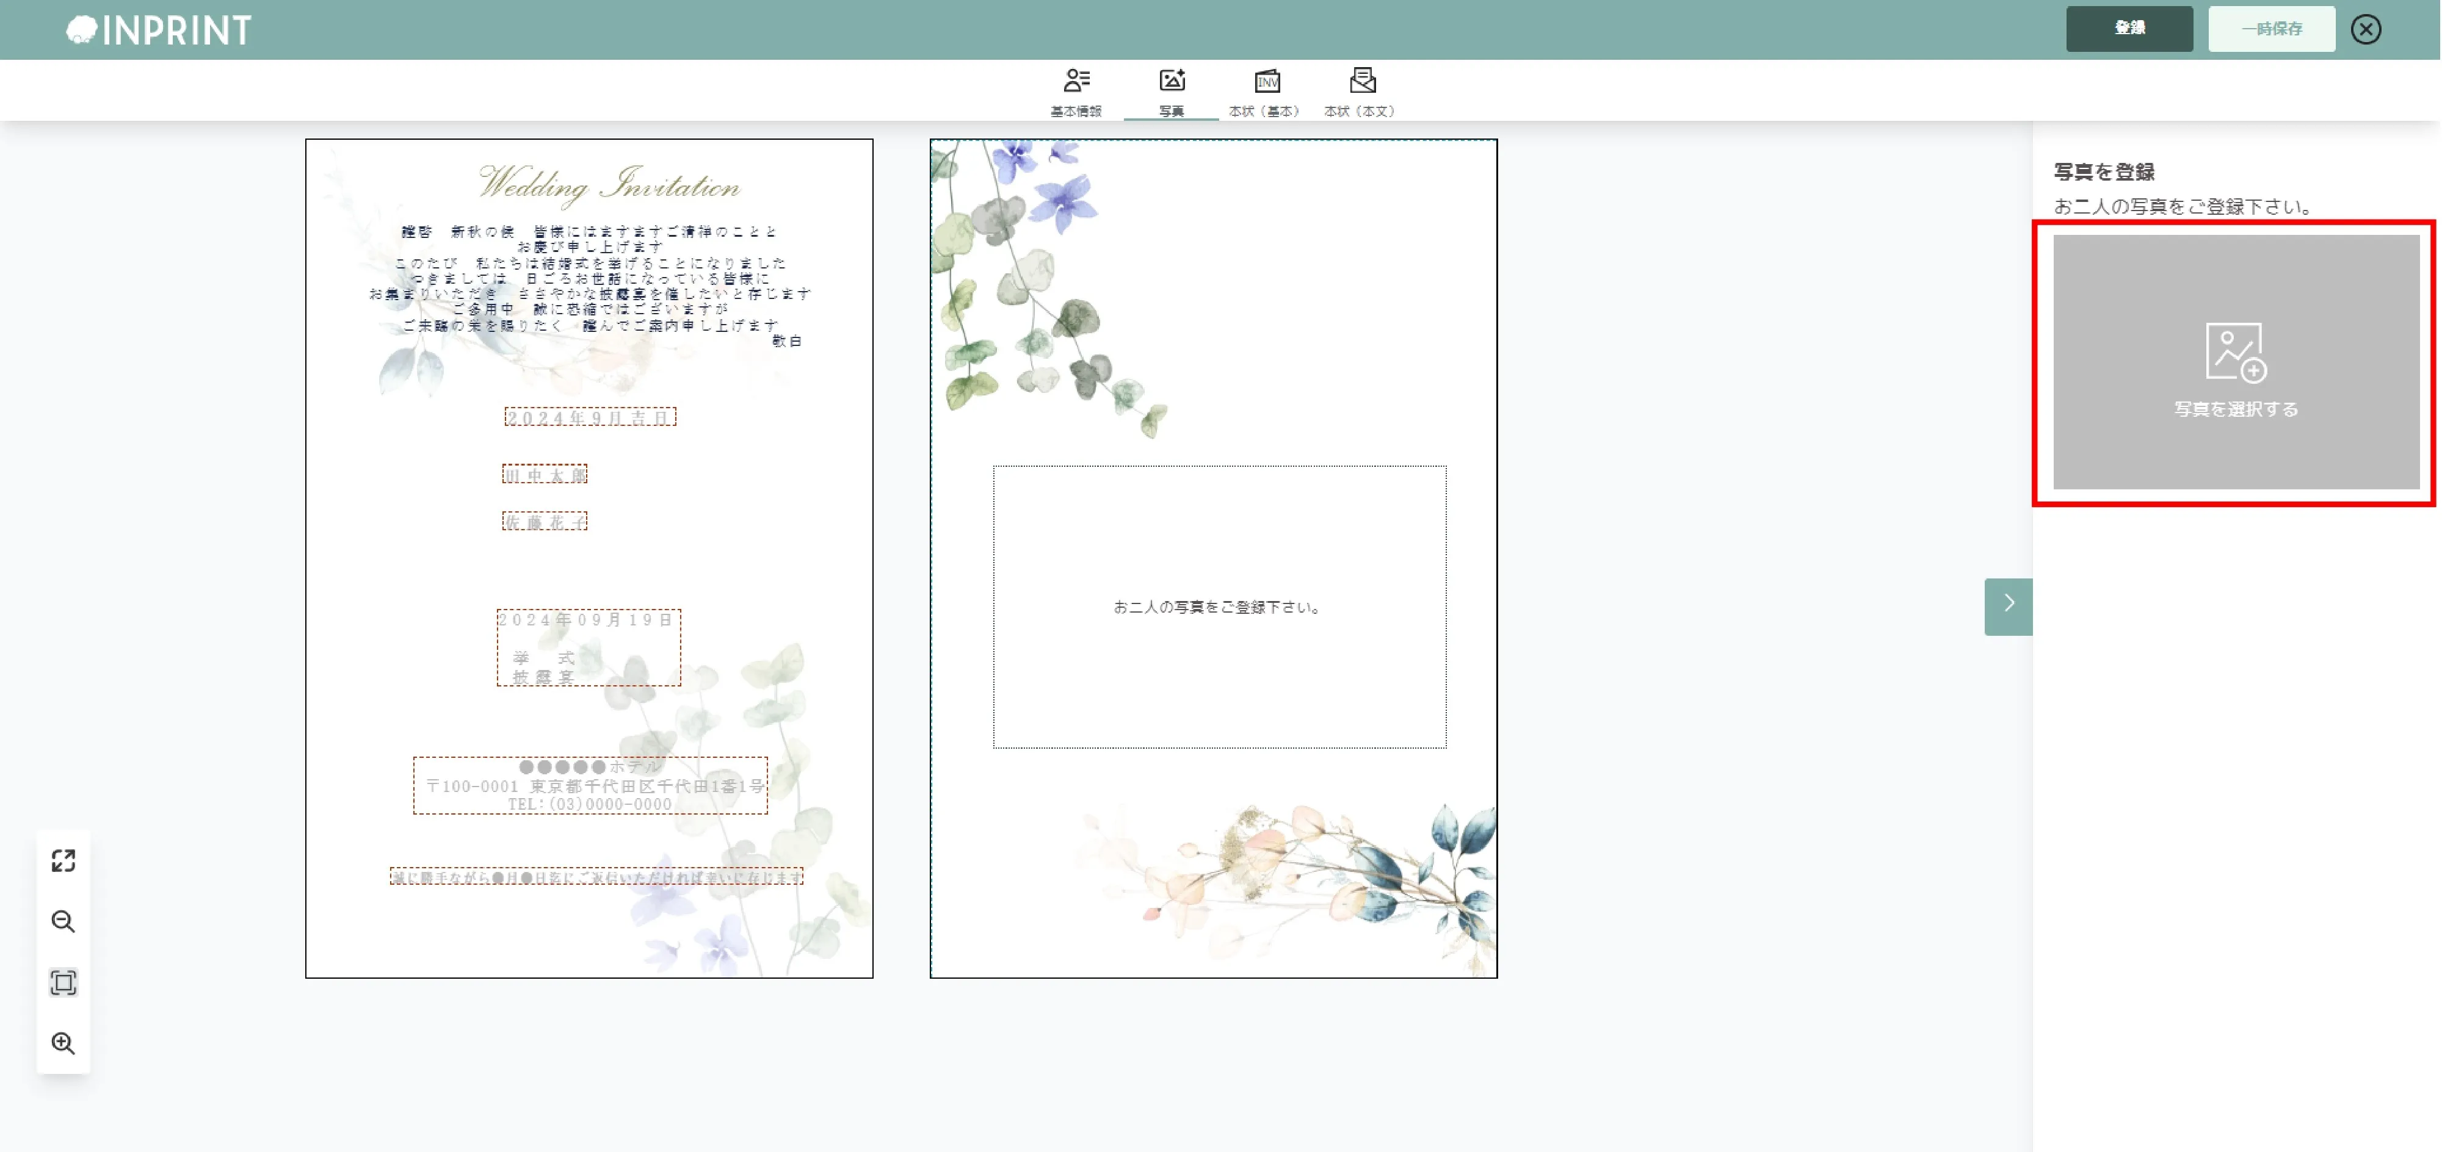Open the 本状（本文） tab

pyautogui.click(x=1360, y=92)
